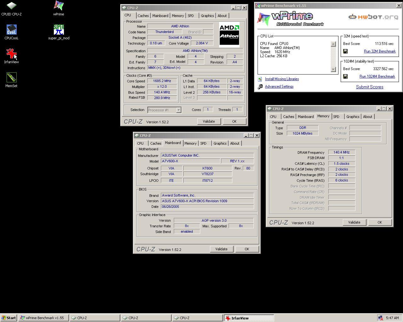Click the motherboard Model field A7V600-X
The image size is (403, 322).
pyautogui.click(x=190, y=161)
